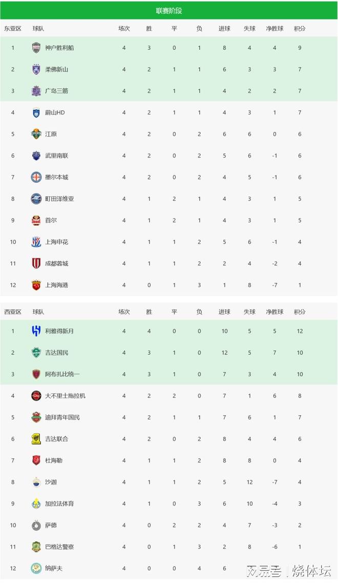Open the 町田泽维亚 team name link
The height and width of the screenshot is (583, 338).
click(59, 199)
